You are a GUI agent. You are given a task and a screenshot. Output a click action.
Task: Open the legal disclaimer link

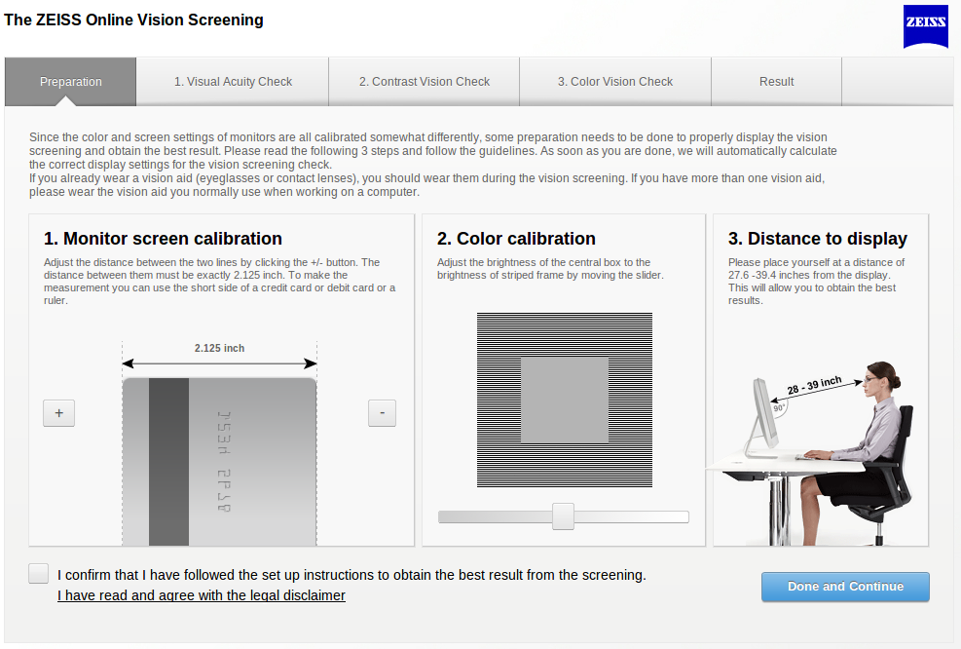pyautogui.click(x=202, y=595)
